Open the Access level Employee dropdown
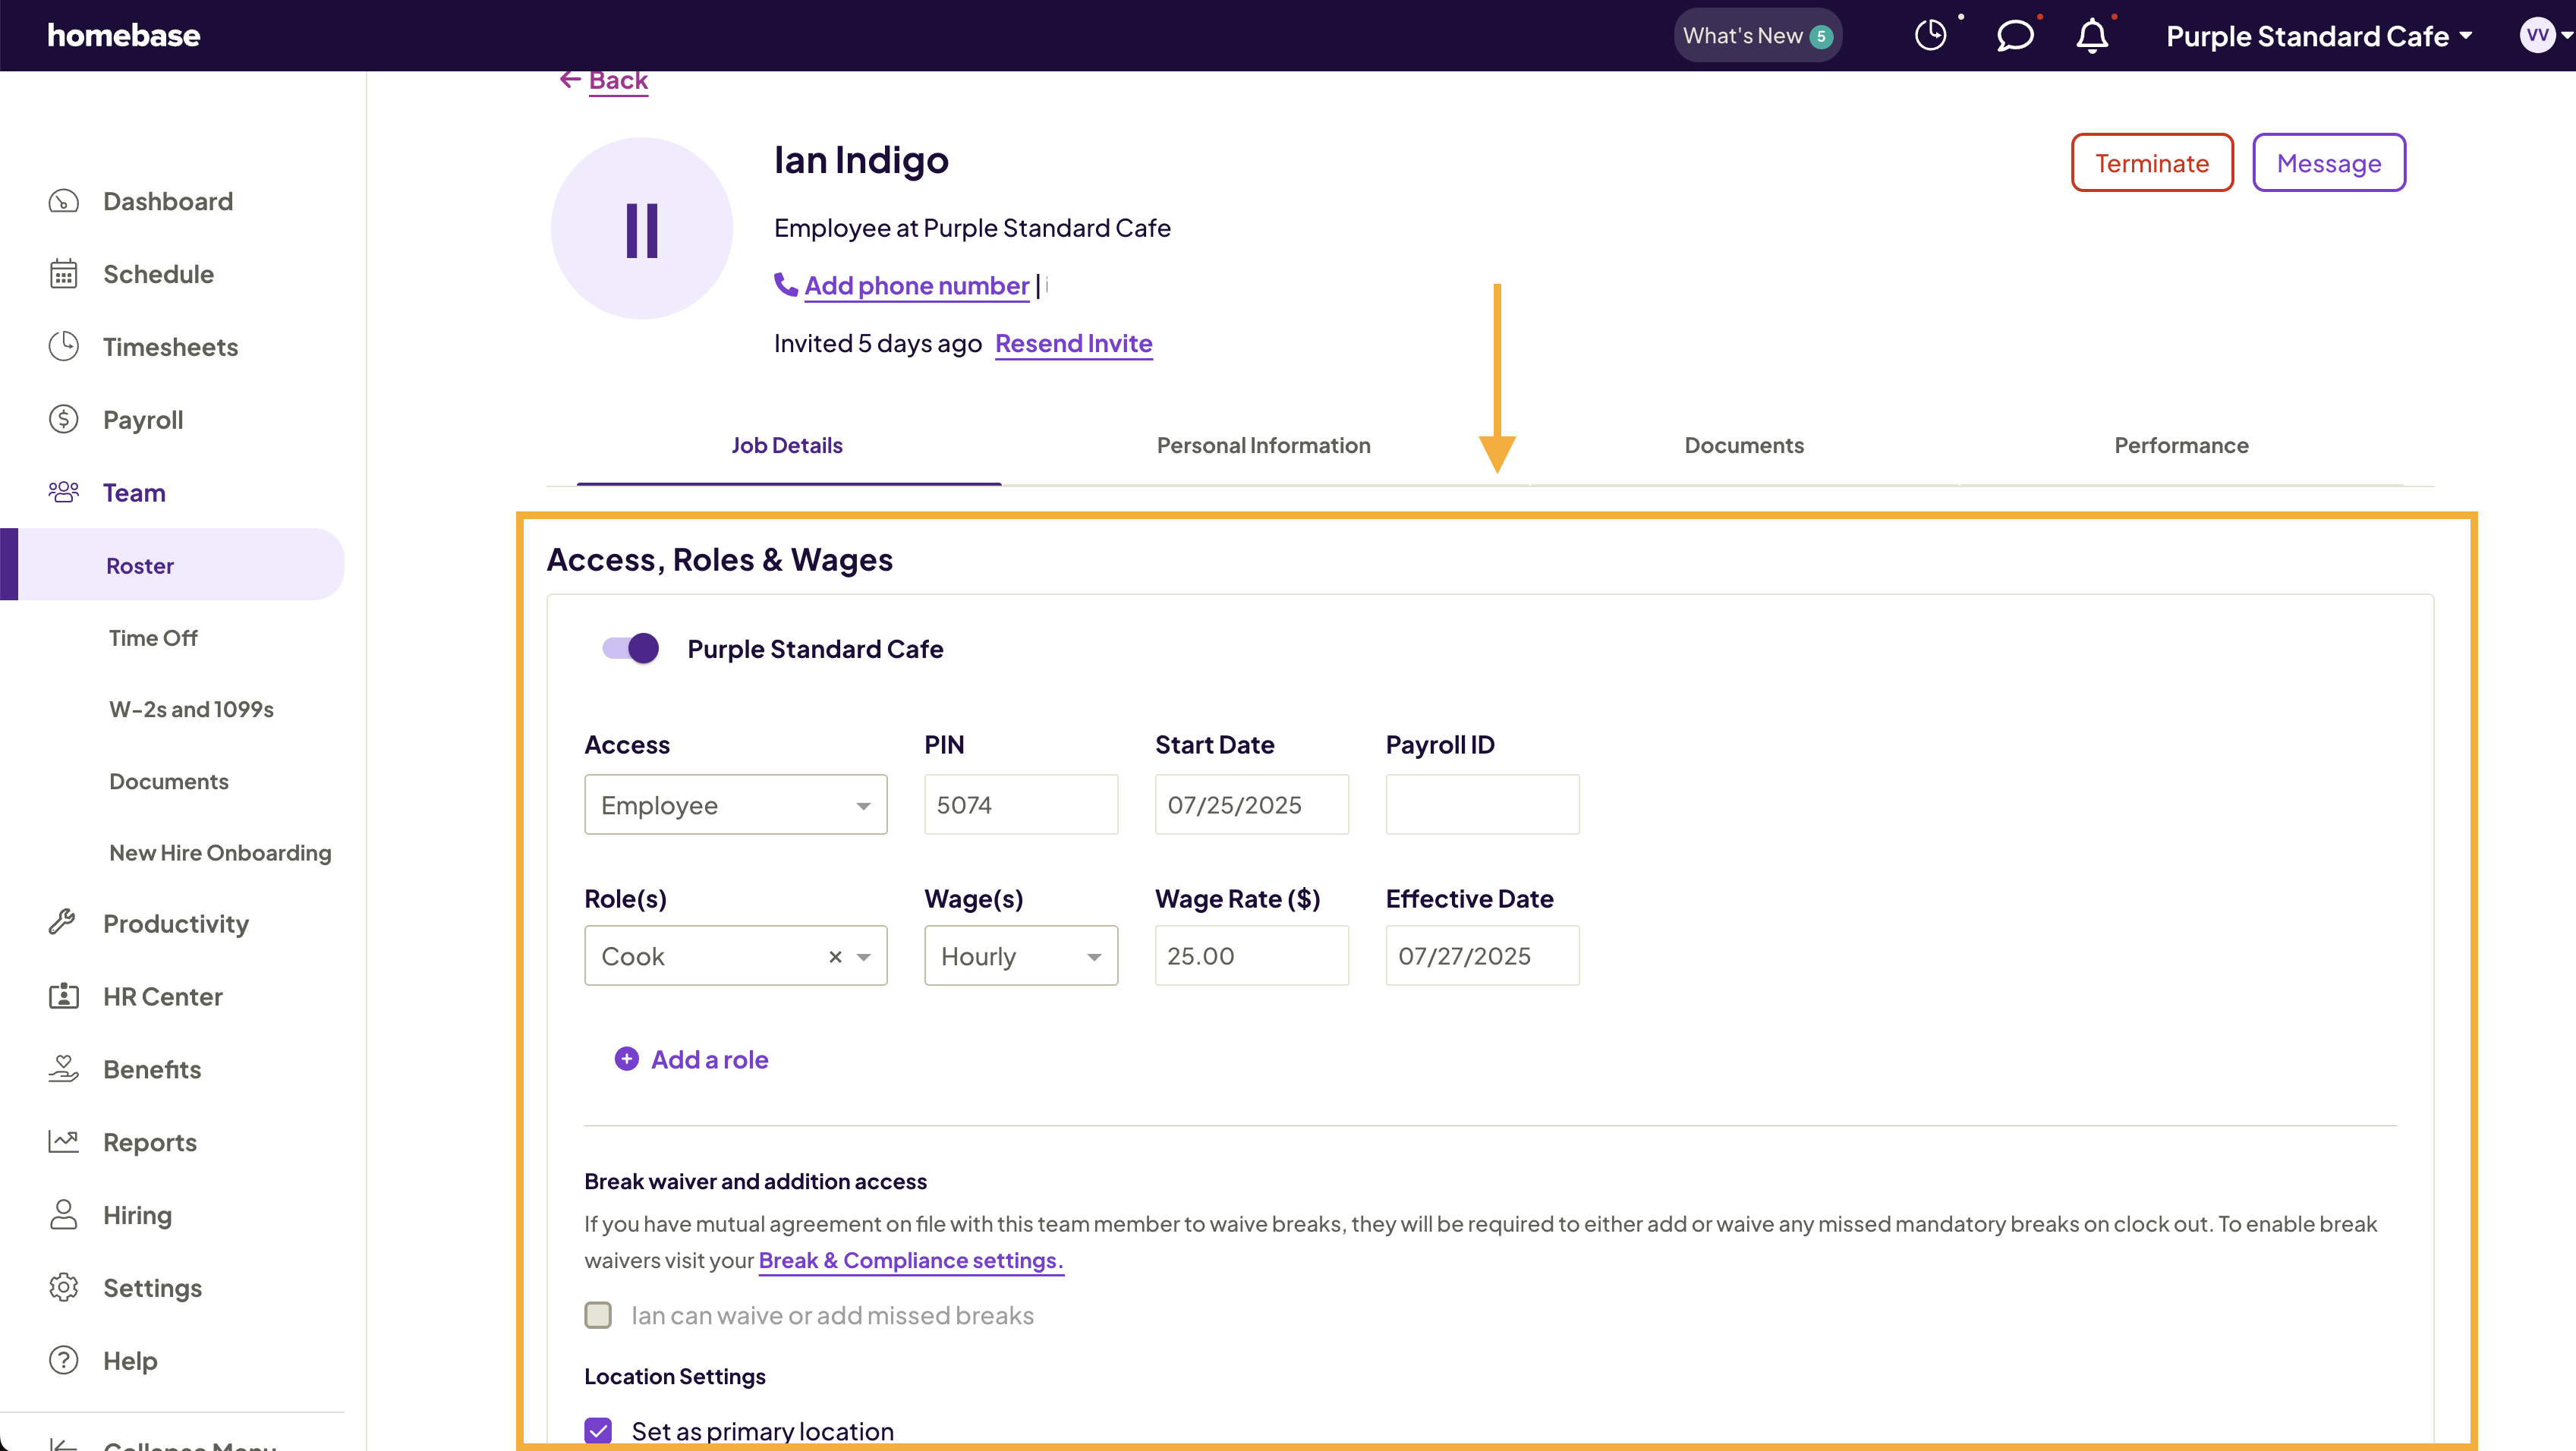Viewport: 2576px width, 1451px height. 735,804
